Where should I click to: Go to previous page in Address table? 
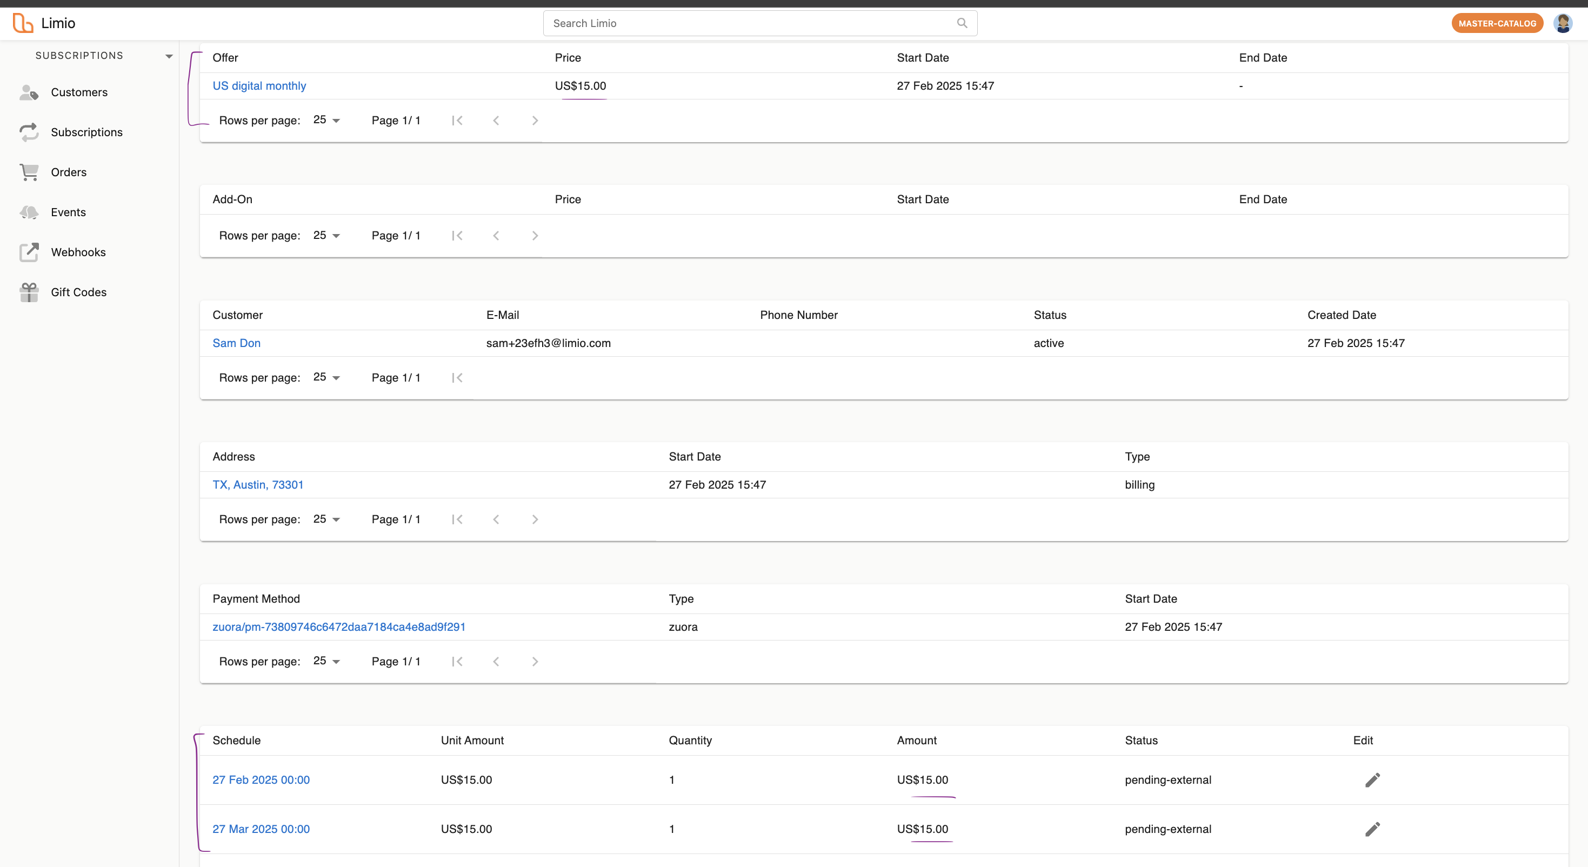click(496, 520)
